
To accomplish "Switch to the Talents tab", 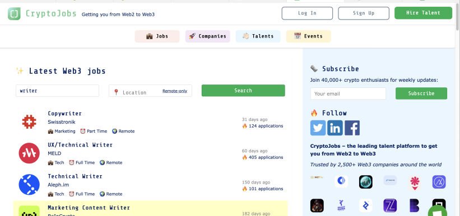I will (x=258, y=36).
